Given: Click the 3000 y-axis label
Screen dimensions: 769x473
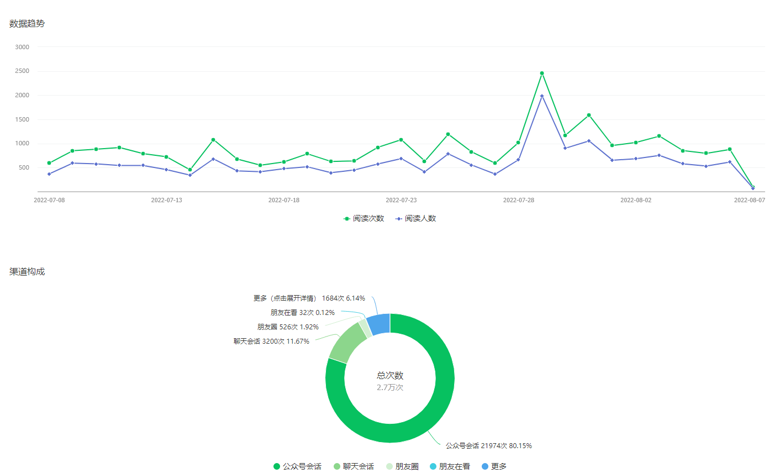Looking at the screenshot, I should pyautogui.click(x=23, y=47).
